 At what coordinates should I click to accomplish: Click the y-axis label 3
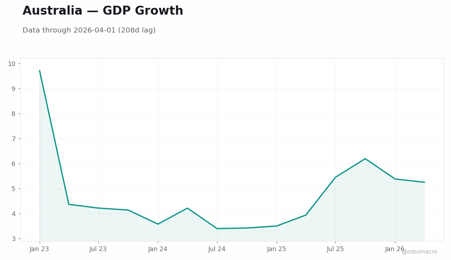click(x=14, y=239)
